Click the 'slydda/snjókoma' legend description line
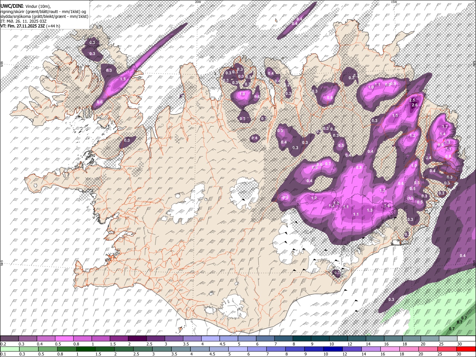This screenshot has width=476, height=357. [x=45, y=16]
